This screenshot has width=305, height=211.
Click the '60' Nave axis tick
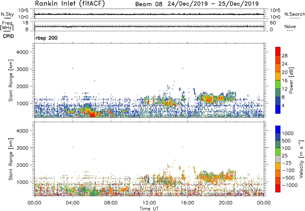(273, 23)
